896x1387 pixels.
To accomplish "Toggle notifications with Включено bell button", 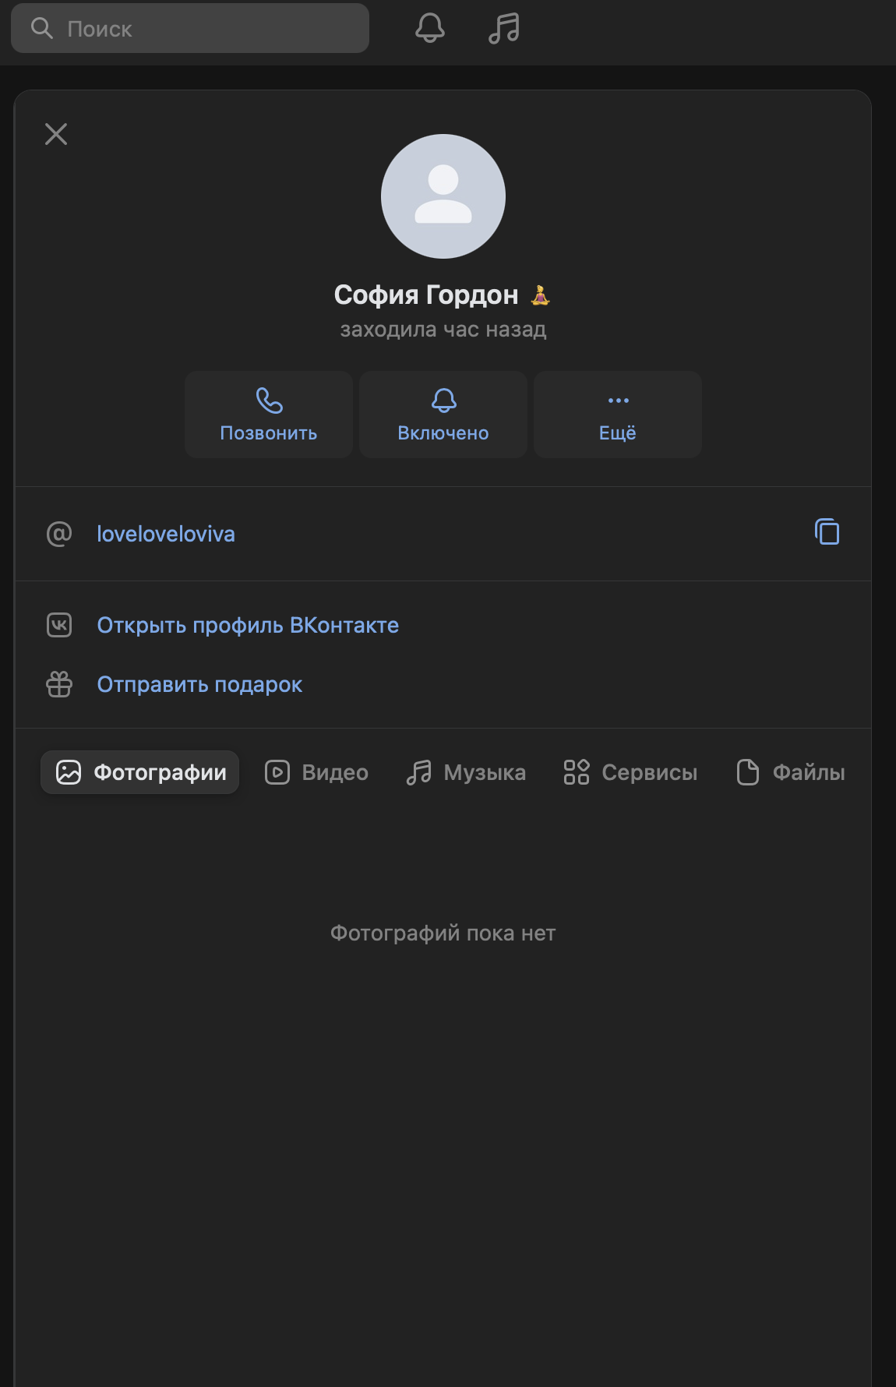I will pyautogui.click(x=443, y=415).
